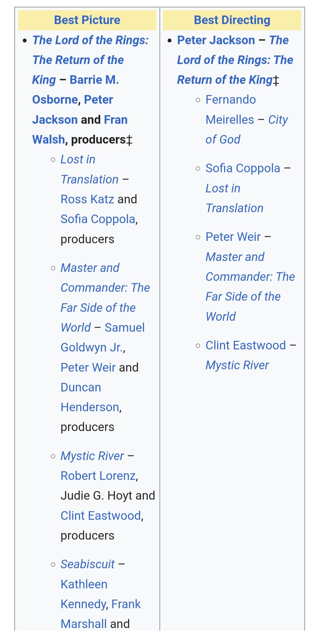Viewport: 319px width, 632px height.
Task: Open Barrie M. Osborne's page
Action: (94, 80)
